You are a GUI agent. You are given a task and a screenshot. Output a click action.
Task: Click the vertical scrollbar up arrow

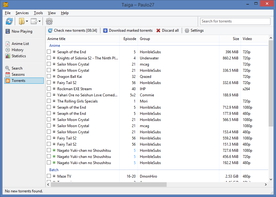tap(271, 38)
